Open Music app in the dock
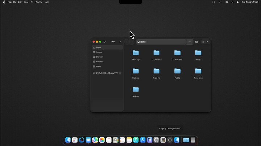The width and height of the screenshot is (261, 146). tap(136, 140)
